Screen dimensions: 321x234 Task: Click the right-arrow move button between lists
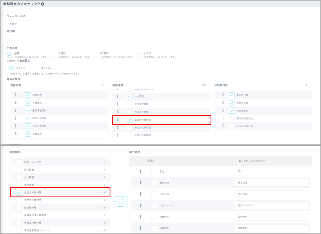click(x=121, y=199)
